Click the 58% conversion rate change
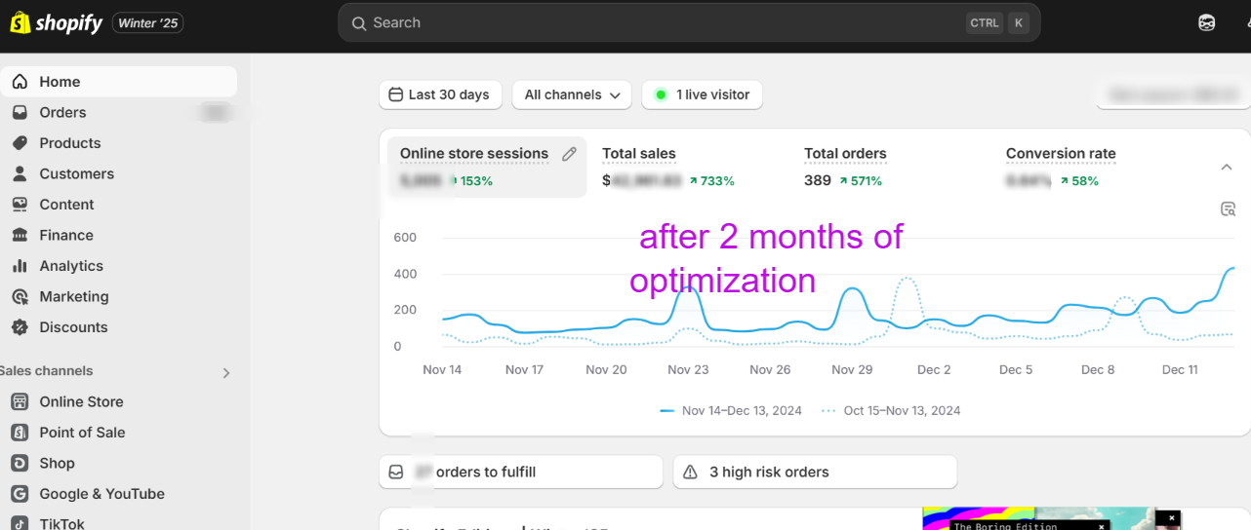1251x530 pixels. tap(1078, 181)
